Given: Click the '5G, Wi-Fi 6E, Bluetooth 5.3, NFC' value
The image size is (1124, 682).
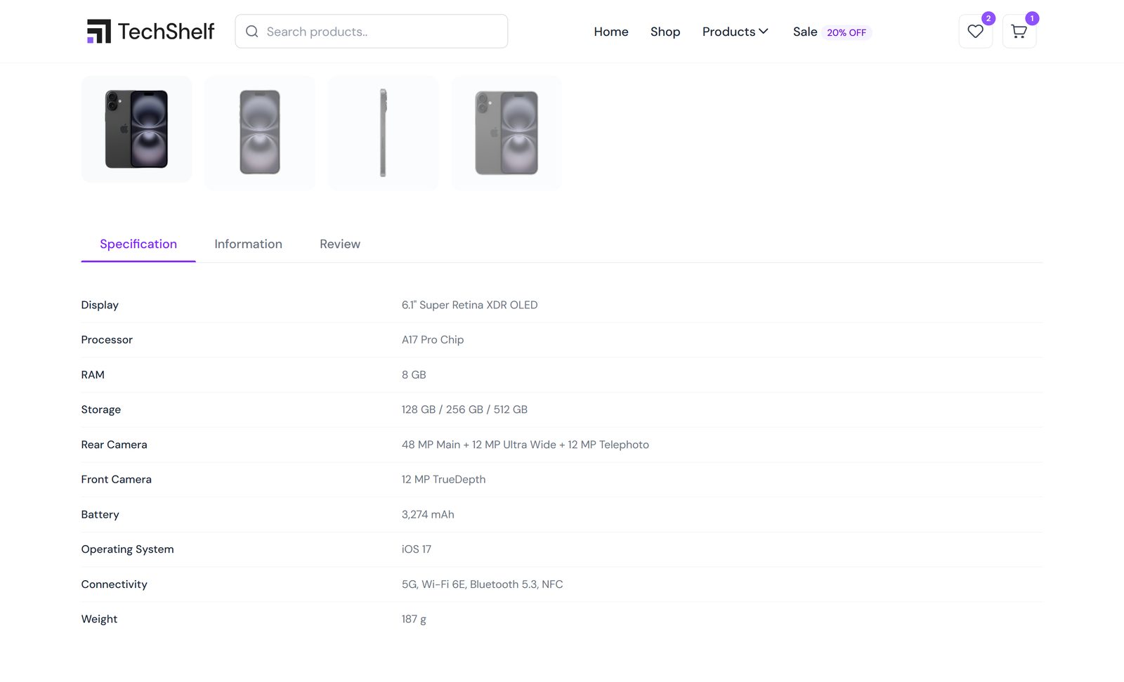Looking at the screenshot, I should click(482, 584).
